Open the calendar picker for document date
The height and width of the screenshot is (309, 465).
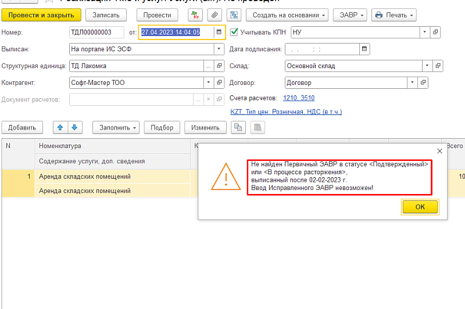pos(219,32)
